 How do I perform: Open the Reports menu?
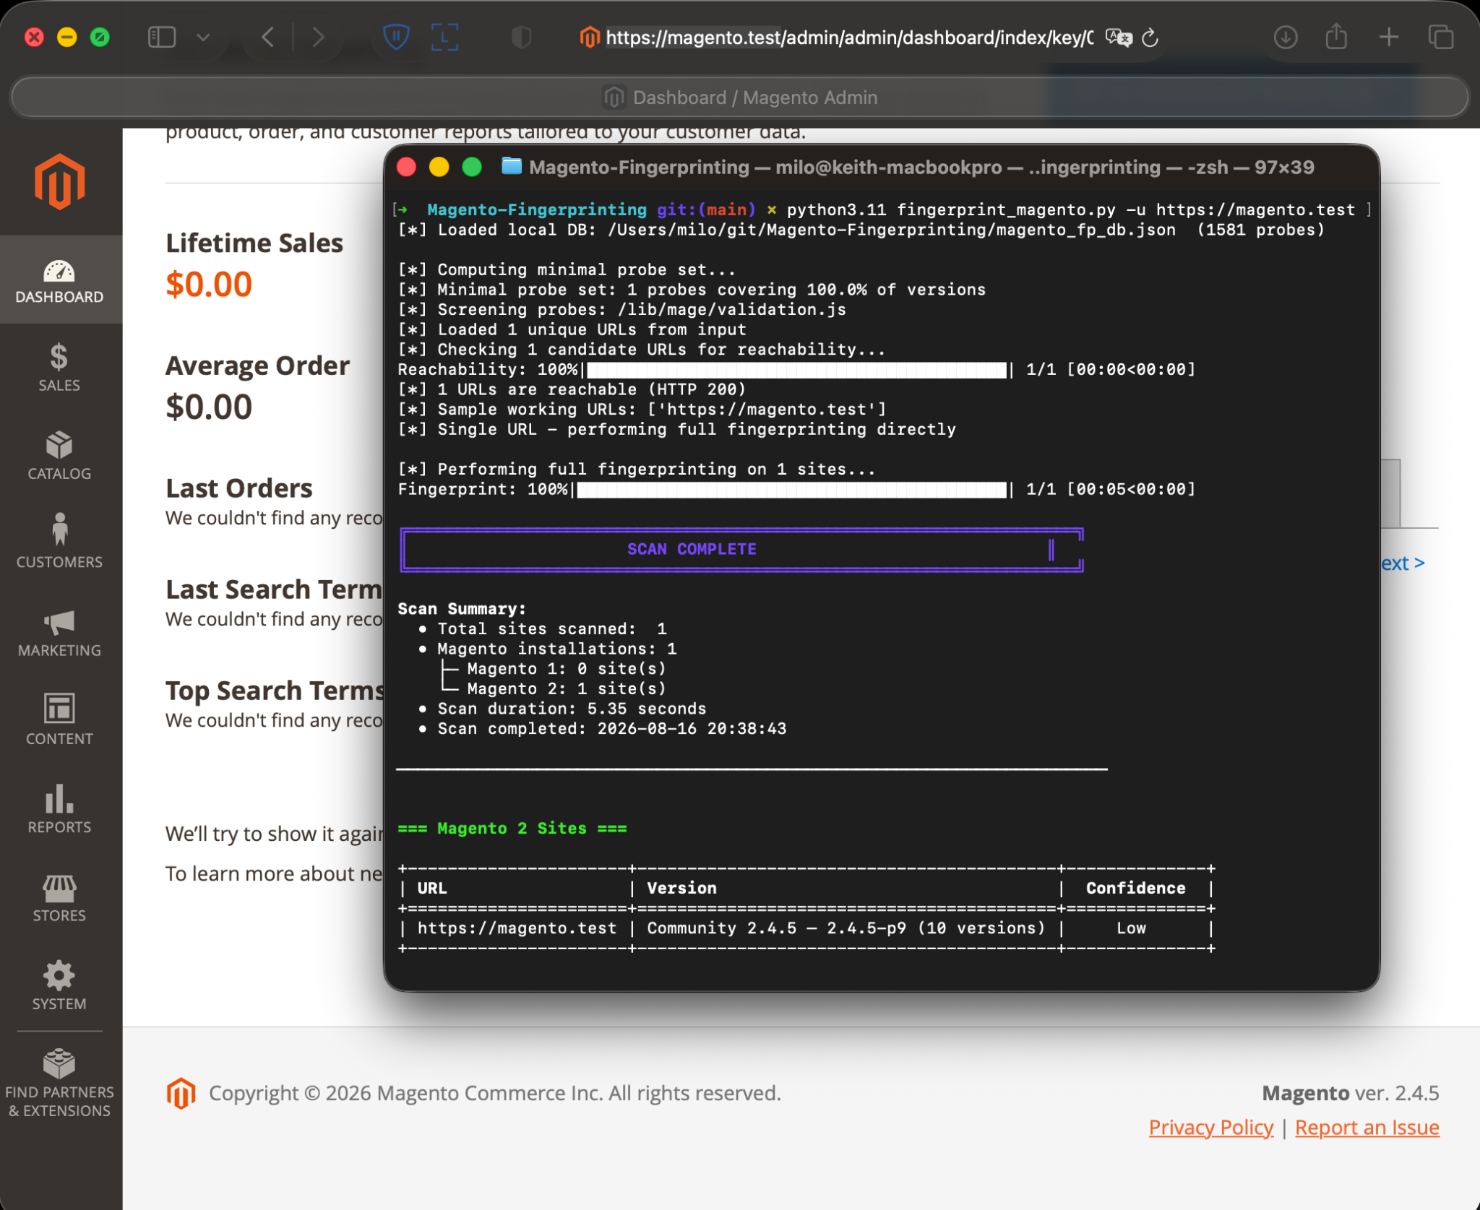pyautogui.click(x=60, y=810)
